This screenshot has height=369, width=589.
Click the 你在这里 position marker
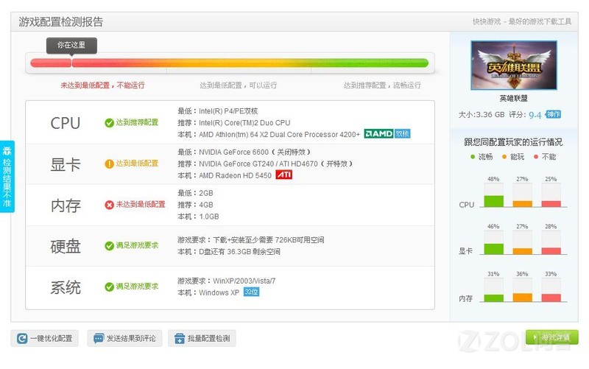(71, 46)
